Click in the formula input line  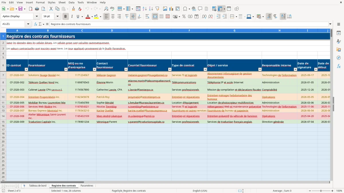[x=189, y=24]
